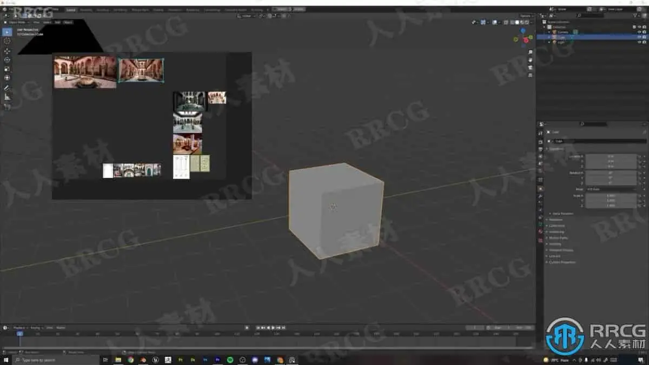
Task: Click the taskbar search box
Action: point(56,360)
